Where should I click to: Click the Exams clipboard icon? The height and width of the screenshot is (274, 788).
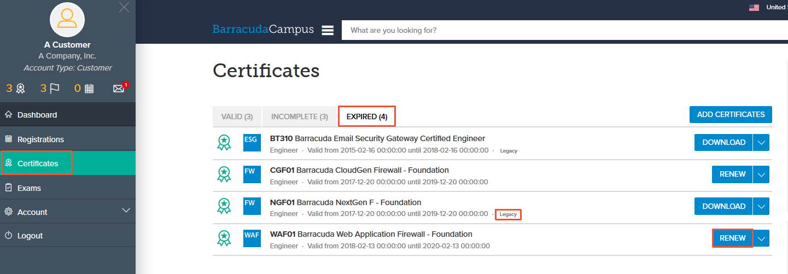(8, 188)
